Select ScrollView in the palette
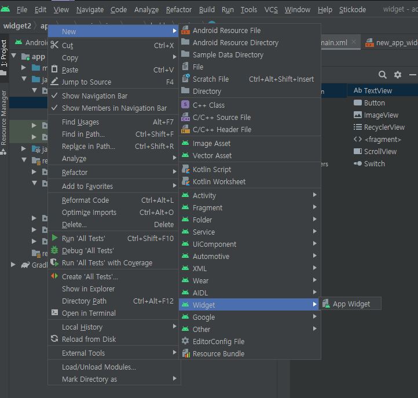This screenshot has height=398, width=418. click(382, 152)
